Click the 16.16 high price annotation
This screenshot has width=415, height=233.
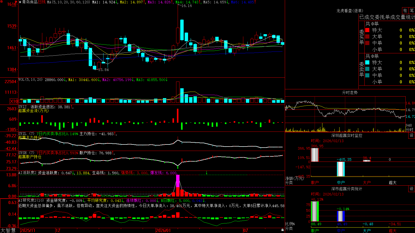pyautogui.click(x=186, y=6)
